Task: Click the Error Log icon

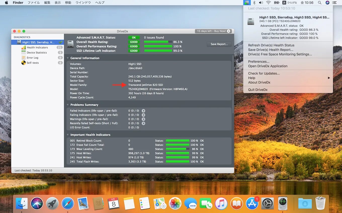Action: point(23,58)
